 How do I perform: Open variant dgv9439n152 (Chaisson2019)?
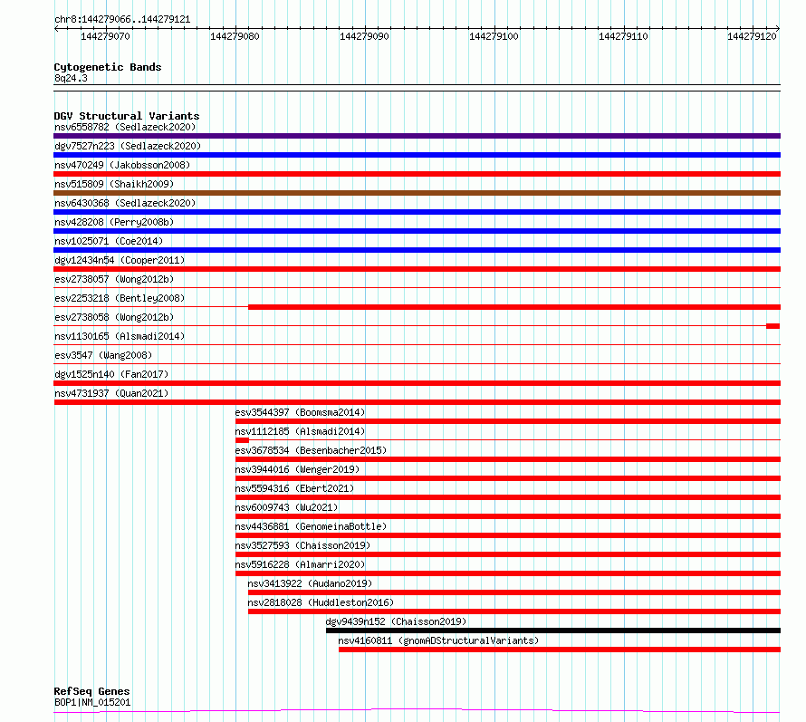(x=397, y=621)
